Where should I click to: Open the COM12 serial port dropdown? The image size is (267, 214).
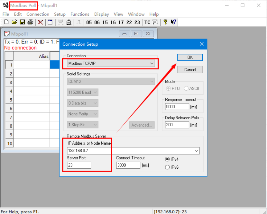[111, 82]
